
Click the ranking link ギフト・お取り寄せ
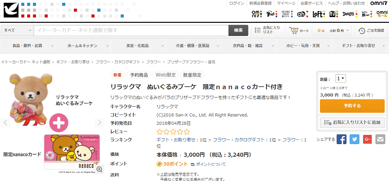176,140
